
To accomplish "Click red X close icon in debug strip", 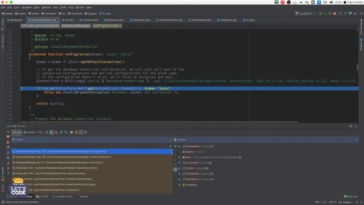I will (8, 168).
